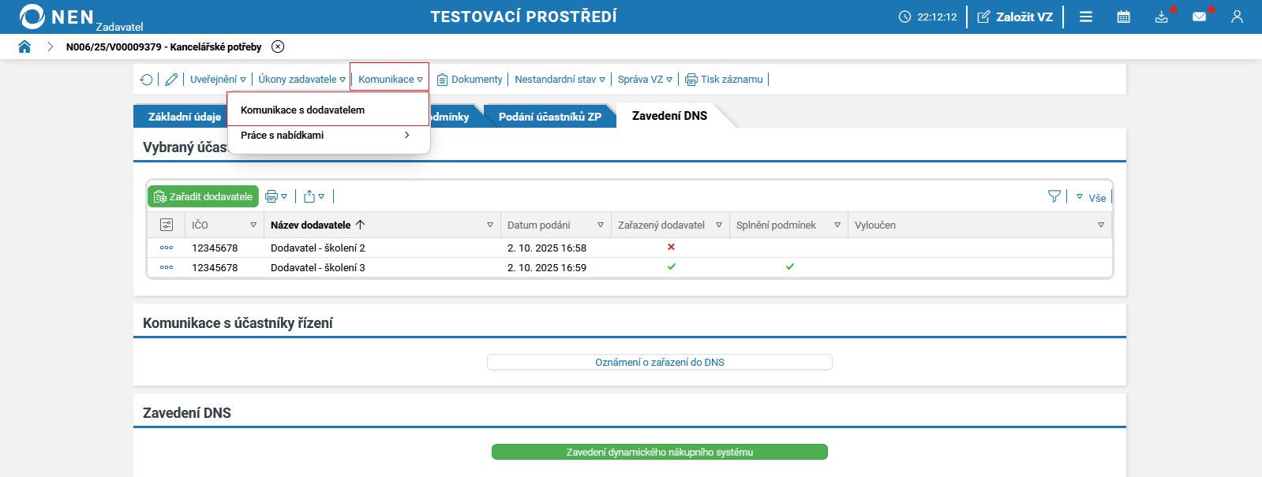Collapse the Komunikace dropdown menu
Viewport: 1262px width, 477px height.
[x=390, y=80]
